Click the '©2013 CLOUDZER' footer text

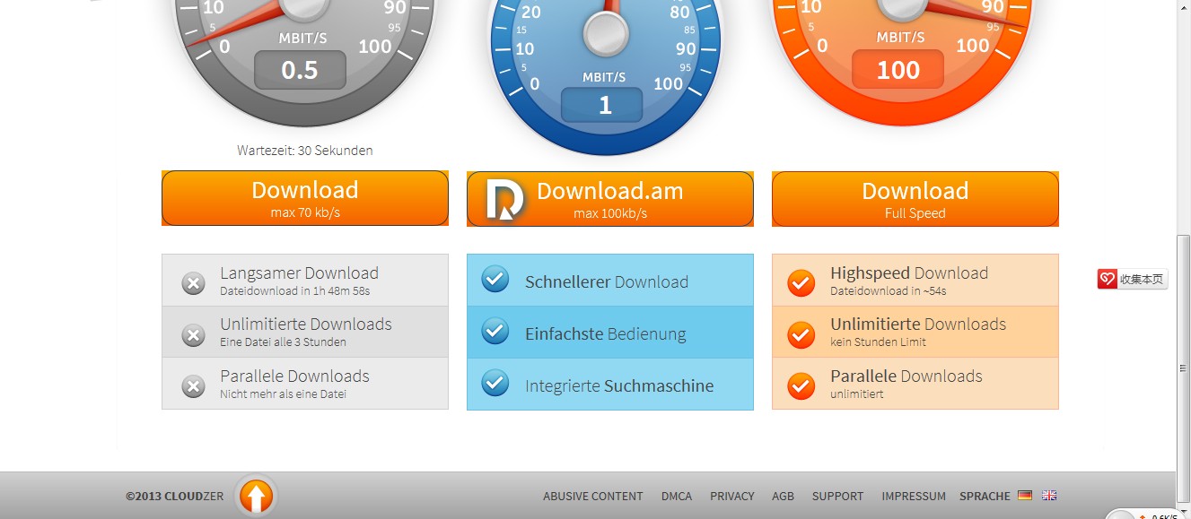click(175, 496)
